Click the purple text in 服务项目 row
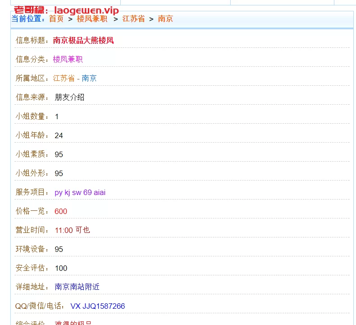Screen dimensions: 356x325 [80, 192]
